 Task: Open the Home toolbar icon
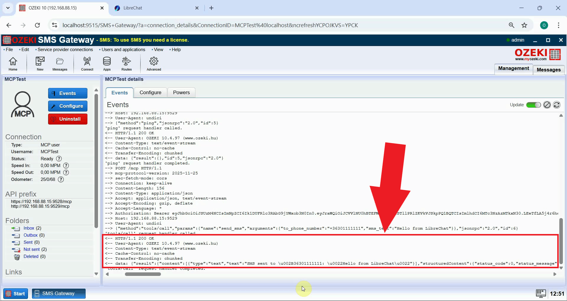[x=13, y=64]
